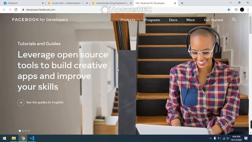The height and width of the screenshot is (142, 252).
Task: Open Windows Start menu
Action: (x=4, y=138)
